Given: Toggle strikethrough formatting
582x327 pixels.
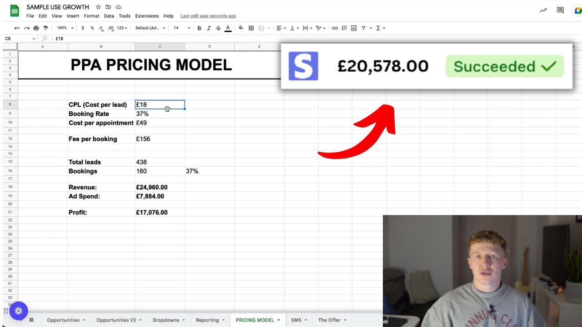Looking at the screenshot, I should point(218,28).
